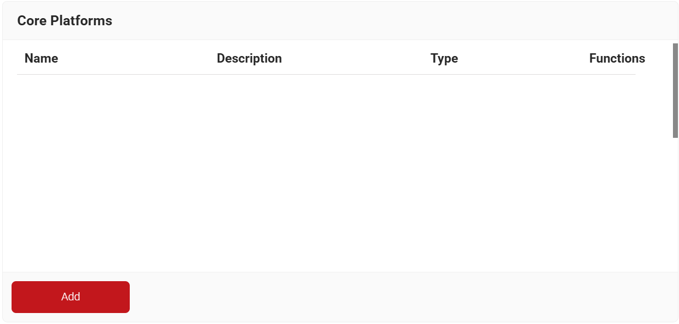Select the Functions column header

click(617, 58)
